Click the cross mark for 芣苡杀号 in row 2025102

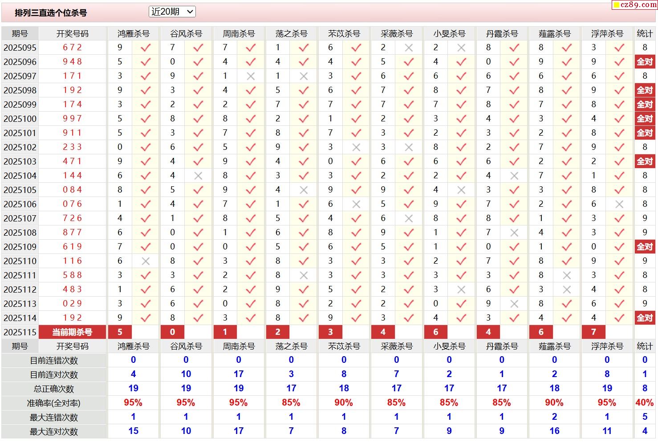point(356,147)
